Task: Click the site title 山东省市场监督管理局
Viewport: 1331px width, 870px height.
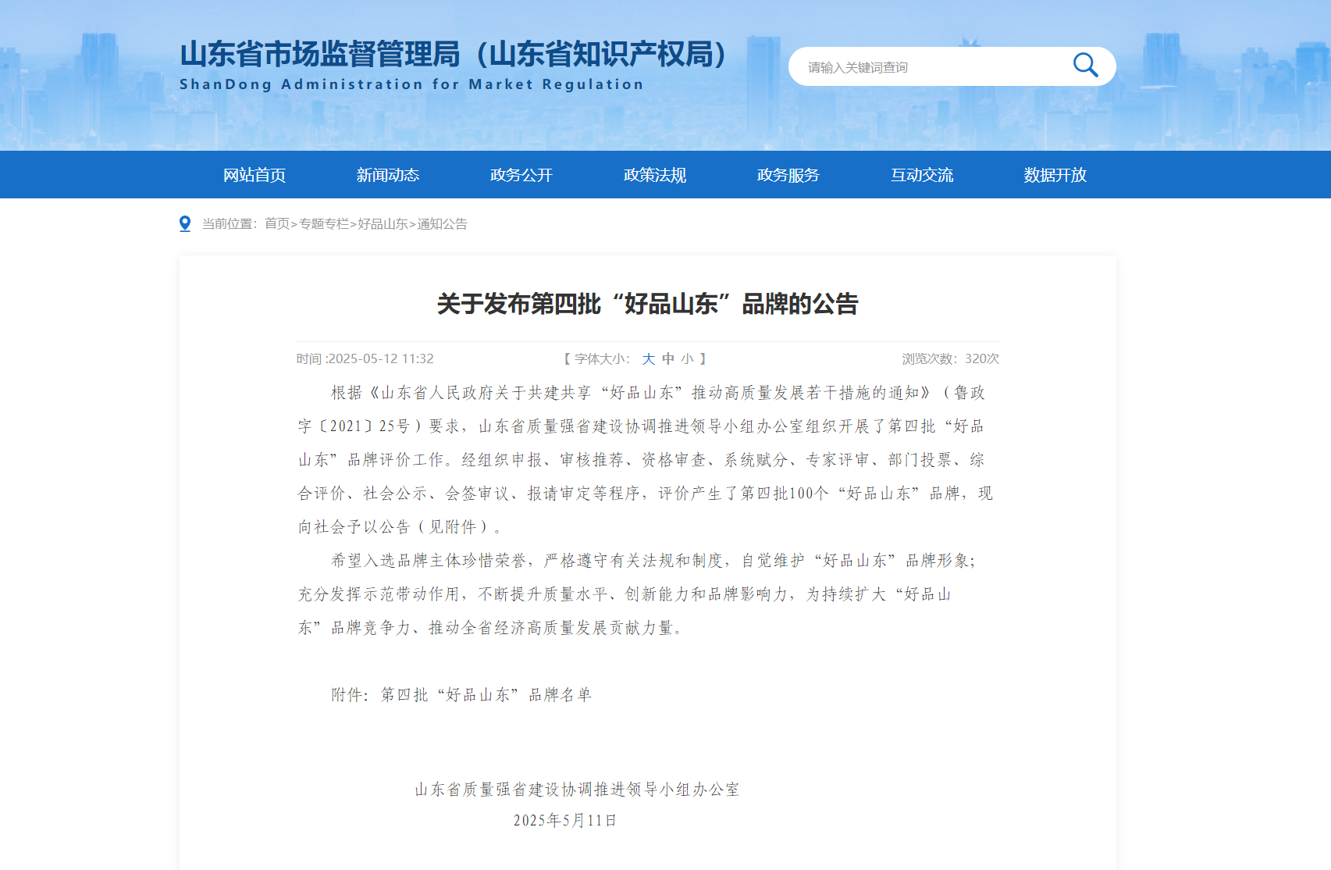Action: click(x=320, y=54)
